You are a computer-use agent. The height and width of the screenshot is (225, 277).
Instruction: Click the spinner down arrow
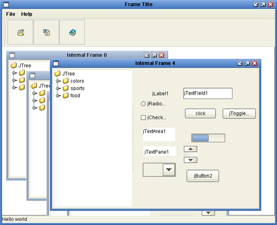click(190, 160)
